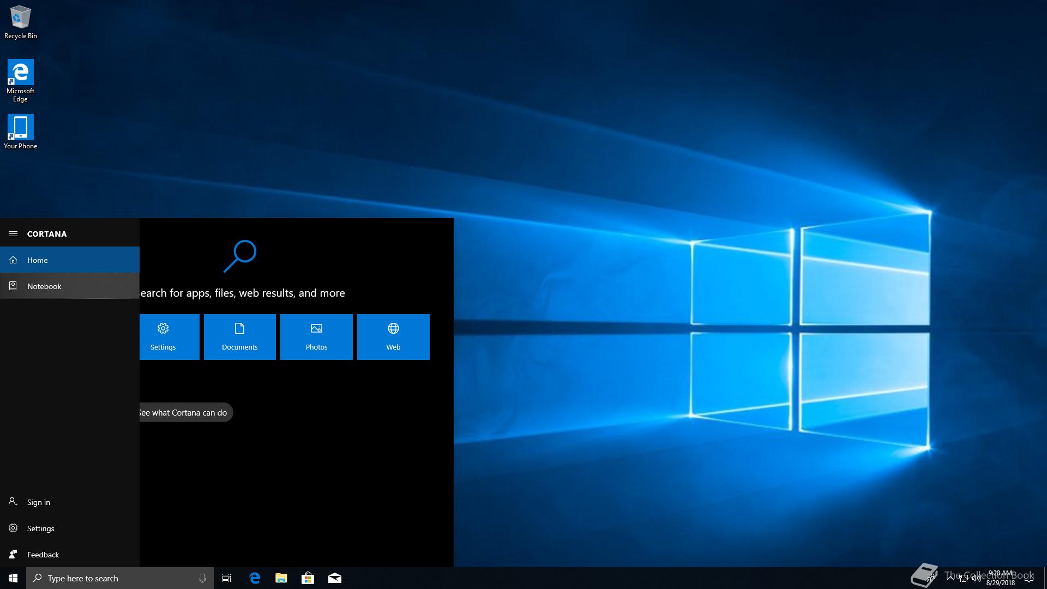Activate Cortana microphone in search box
Viewport: 1047px width, 589px height.
pos(202,578)
